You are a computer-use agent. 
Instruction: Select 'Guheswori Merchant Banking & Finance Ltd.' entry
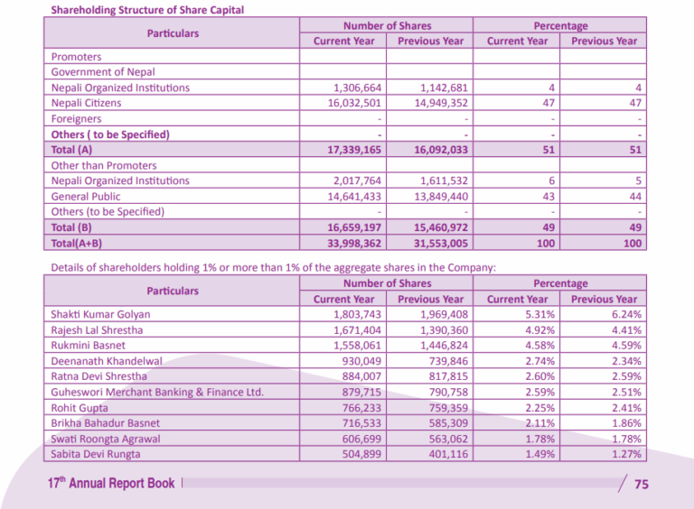[x=157, y=392]
